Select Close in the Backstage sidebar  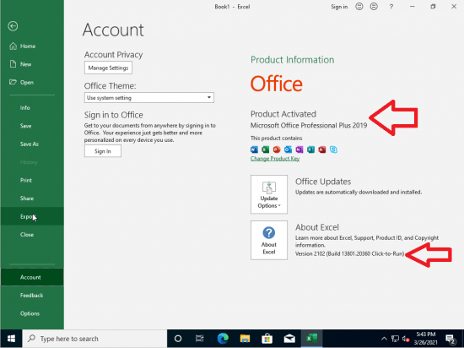32,235
